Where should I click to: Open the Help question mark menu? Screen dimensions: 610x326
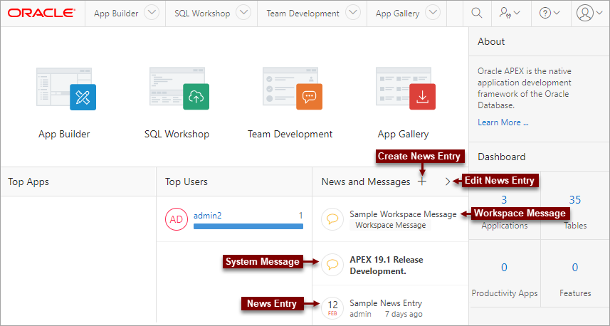549,13
